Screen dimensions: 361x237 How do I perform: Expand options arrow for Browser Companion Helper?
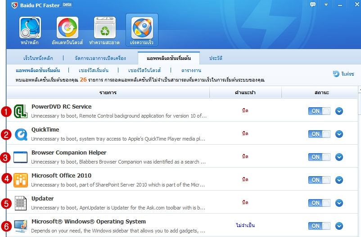pyautogui.click(x=339, y=157)
